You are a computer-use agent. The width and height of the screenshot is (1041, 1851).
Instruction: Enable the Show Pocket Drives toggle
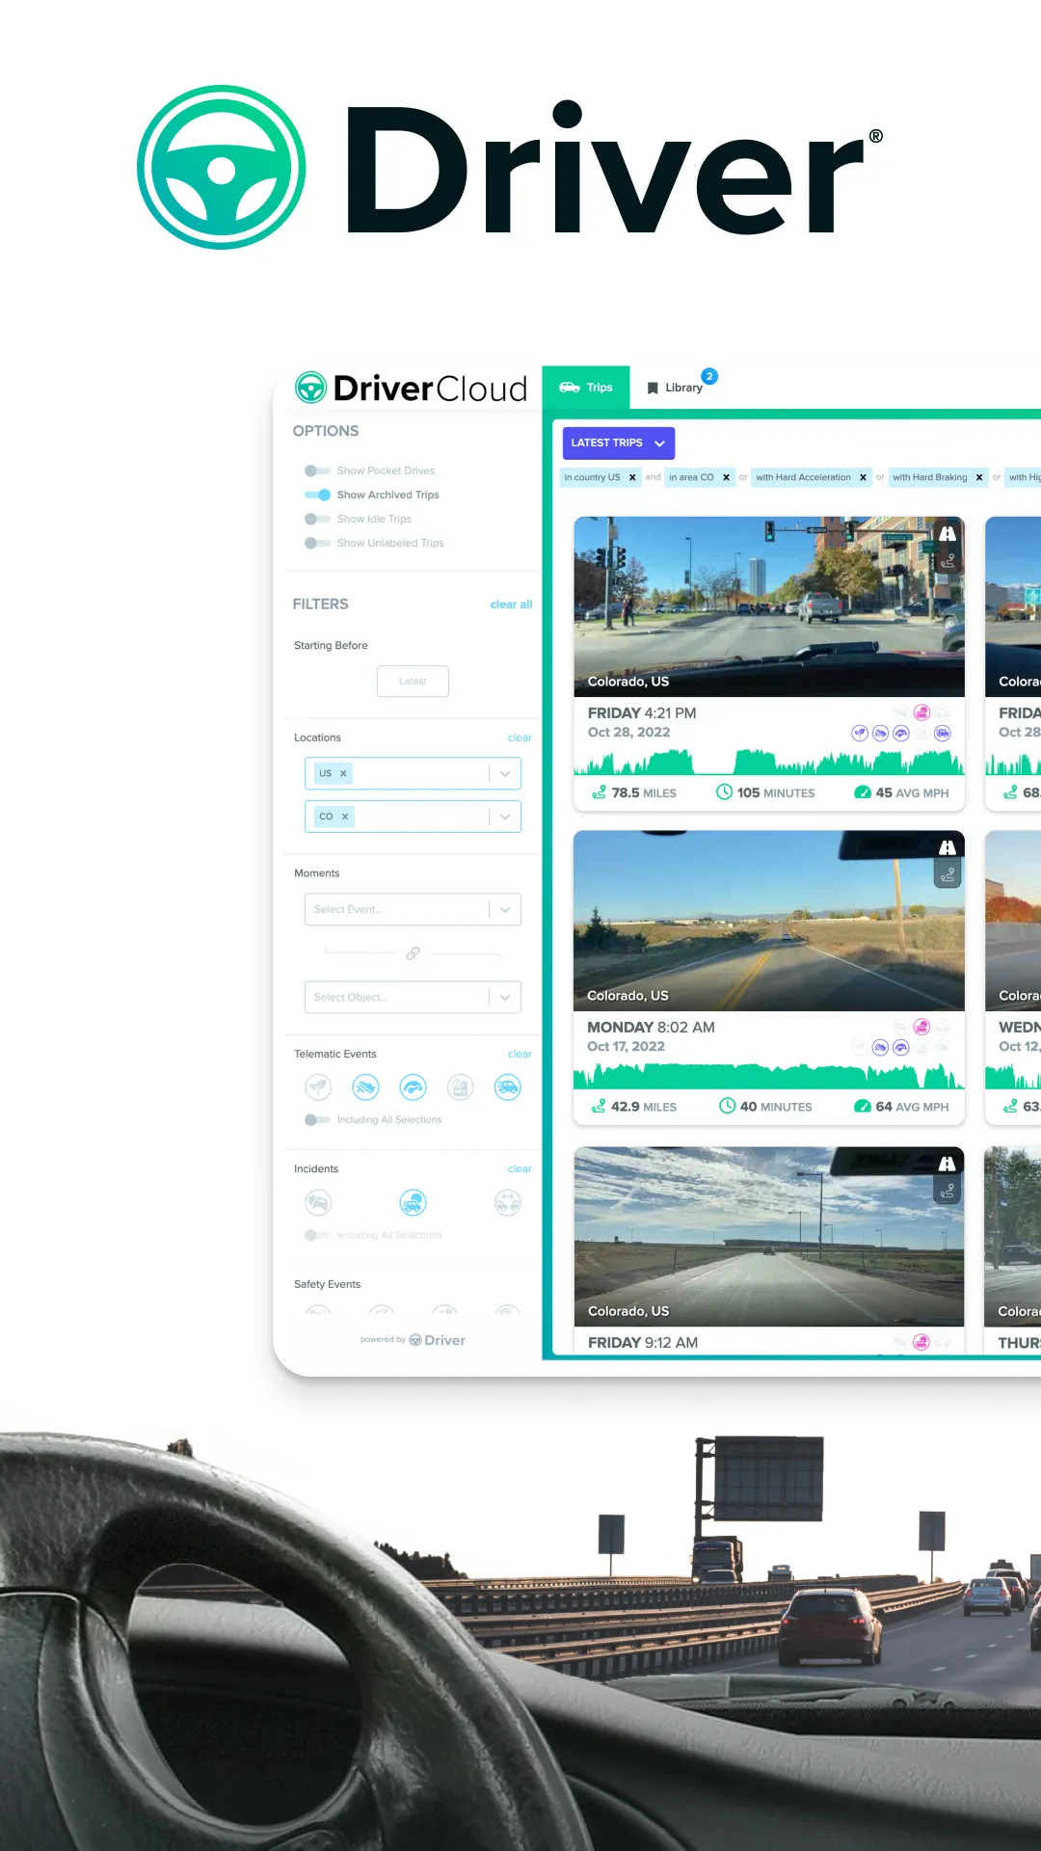pos(317,470)
